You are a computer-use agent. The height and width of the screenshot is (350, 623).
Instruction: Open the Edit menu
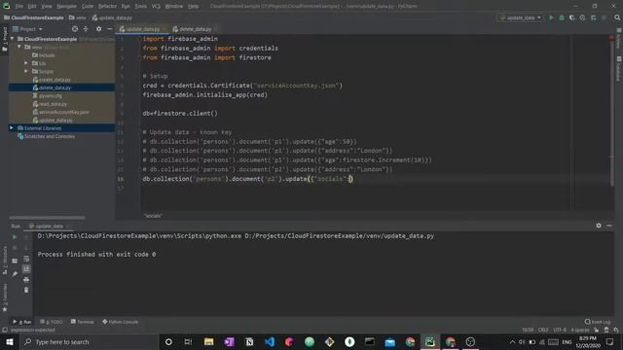[x=32, y=7]
